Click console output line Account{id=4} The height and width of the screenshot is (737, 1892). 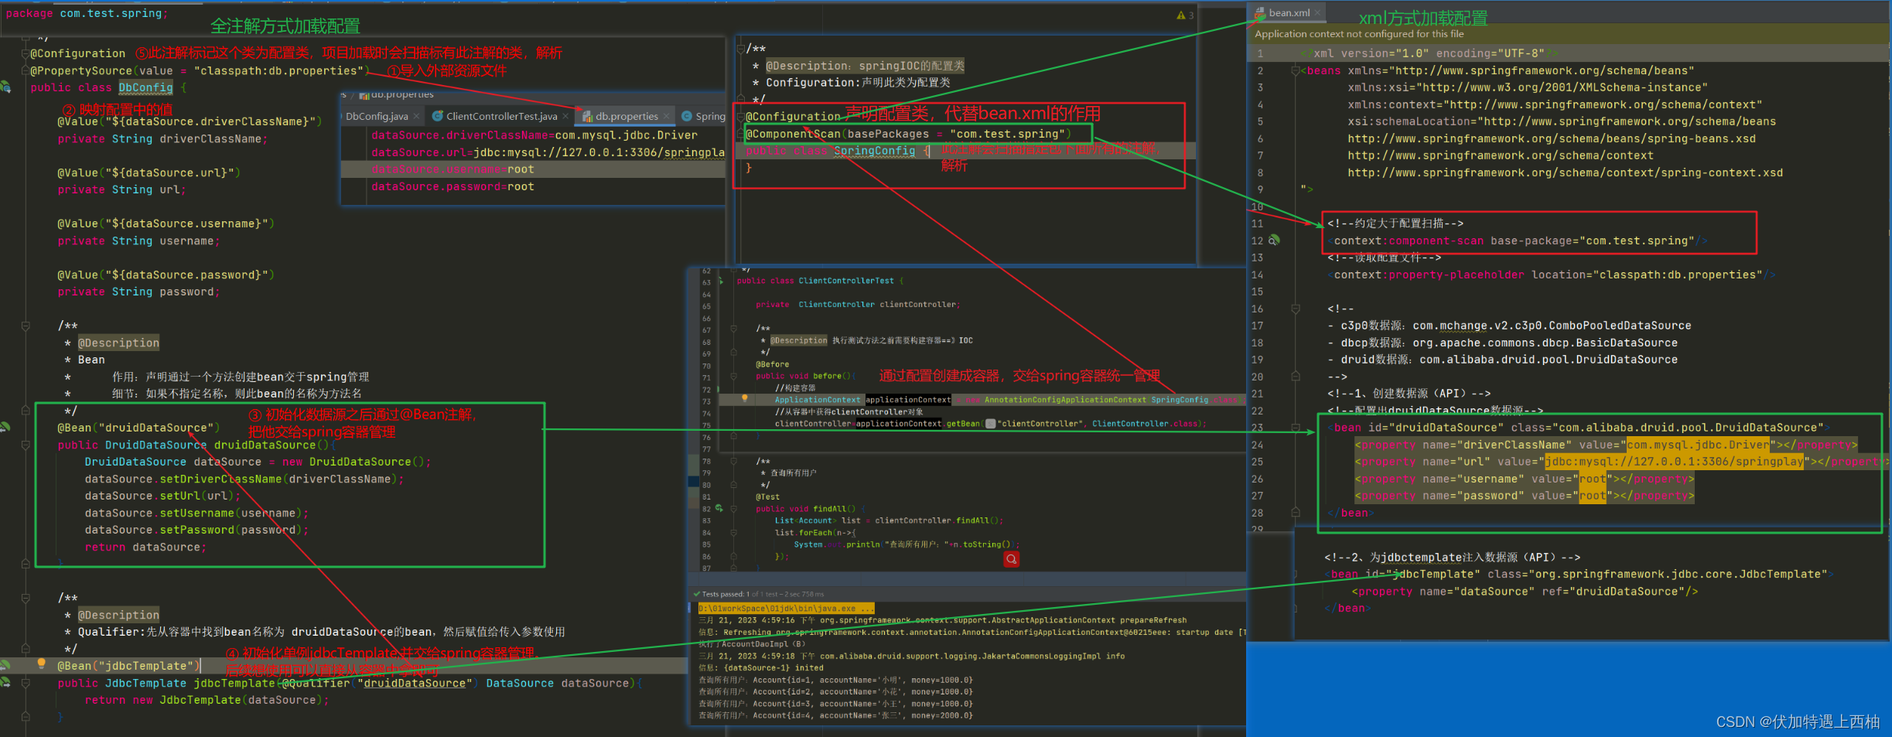coord(835,715)
